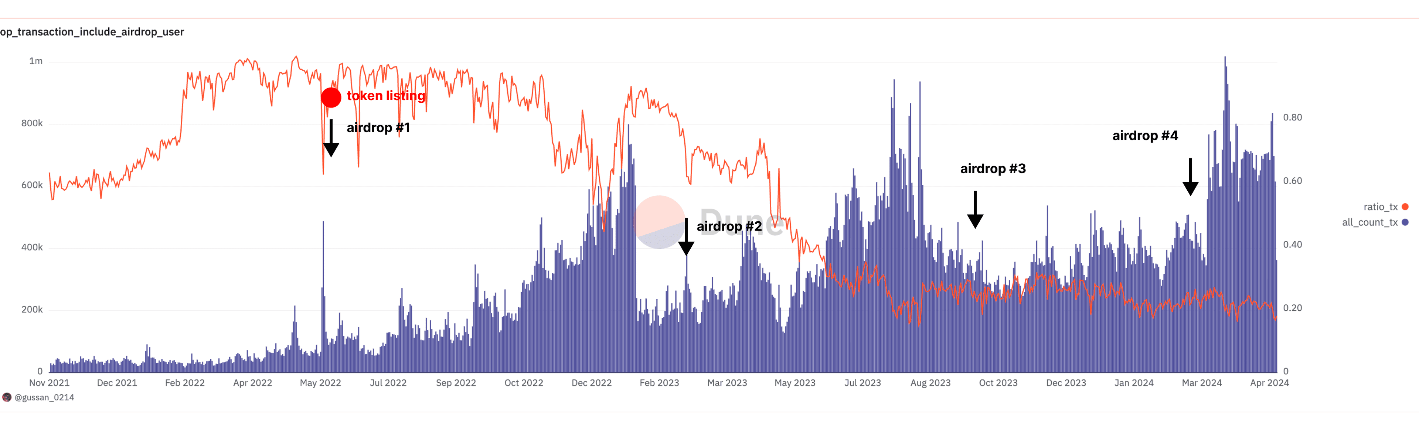Click the Aug 2023 x-axis label
This screenshot has width=1419, height=430.
pos(930,383)
